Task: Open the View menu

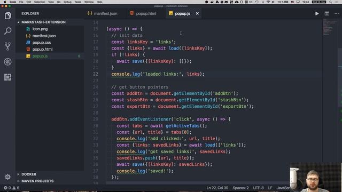Action: (51, 2)
